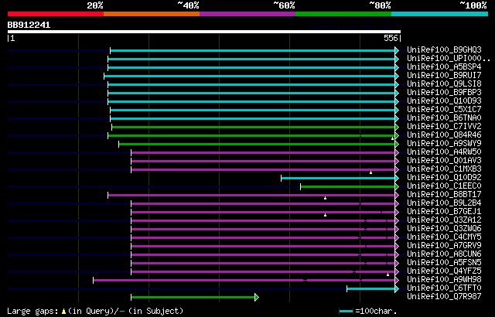The image size is (495, 317).
Task: Select the UniRef100_B7GEJ1 label
Action: [x=444, y=212]
